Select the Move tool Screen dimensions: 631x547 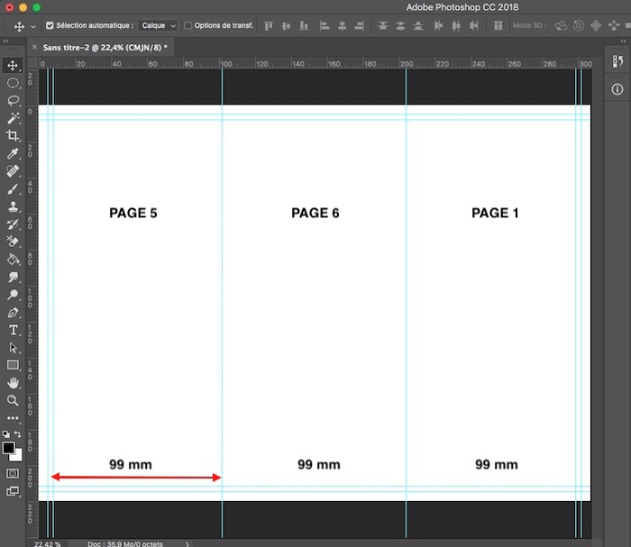[13, 66]
